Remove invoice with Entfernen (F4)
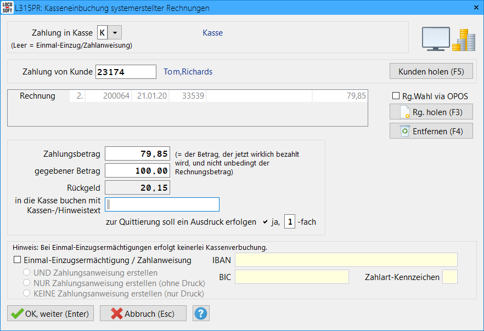 tap(431, 131)
